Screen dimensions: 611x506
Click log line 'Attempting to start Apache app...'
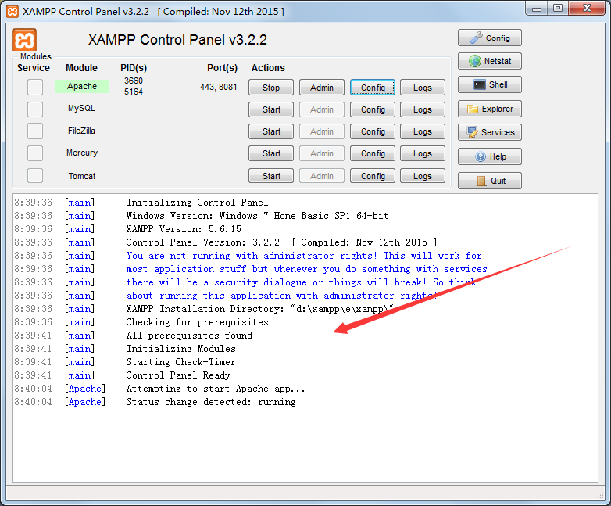tap(216, 389)
